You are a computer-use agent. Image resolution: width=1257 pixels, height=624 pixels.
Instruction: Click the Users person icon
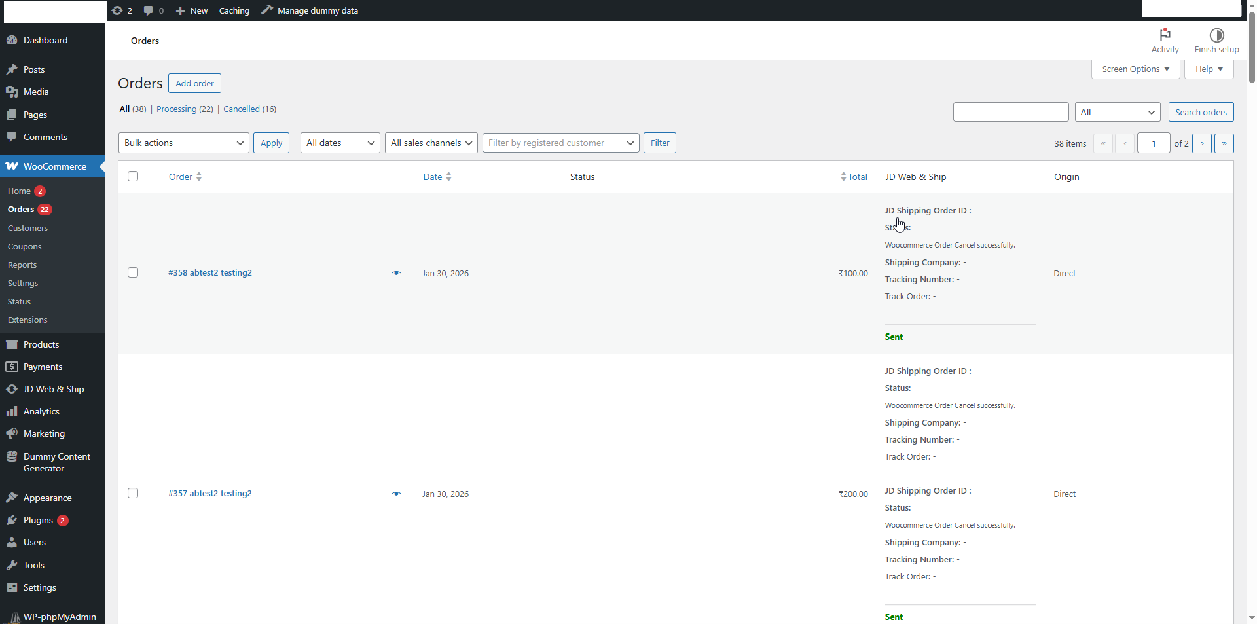[x=12, y=542]
